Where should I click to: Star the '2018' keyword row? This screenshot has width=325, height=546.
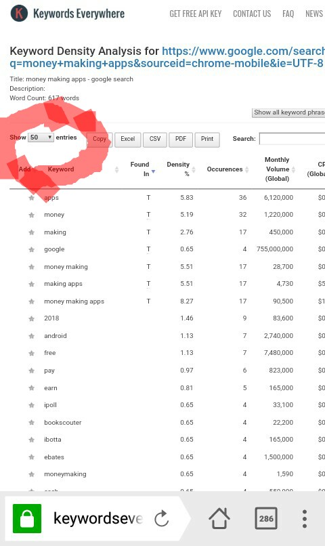32,318
